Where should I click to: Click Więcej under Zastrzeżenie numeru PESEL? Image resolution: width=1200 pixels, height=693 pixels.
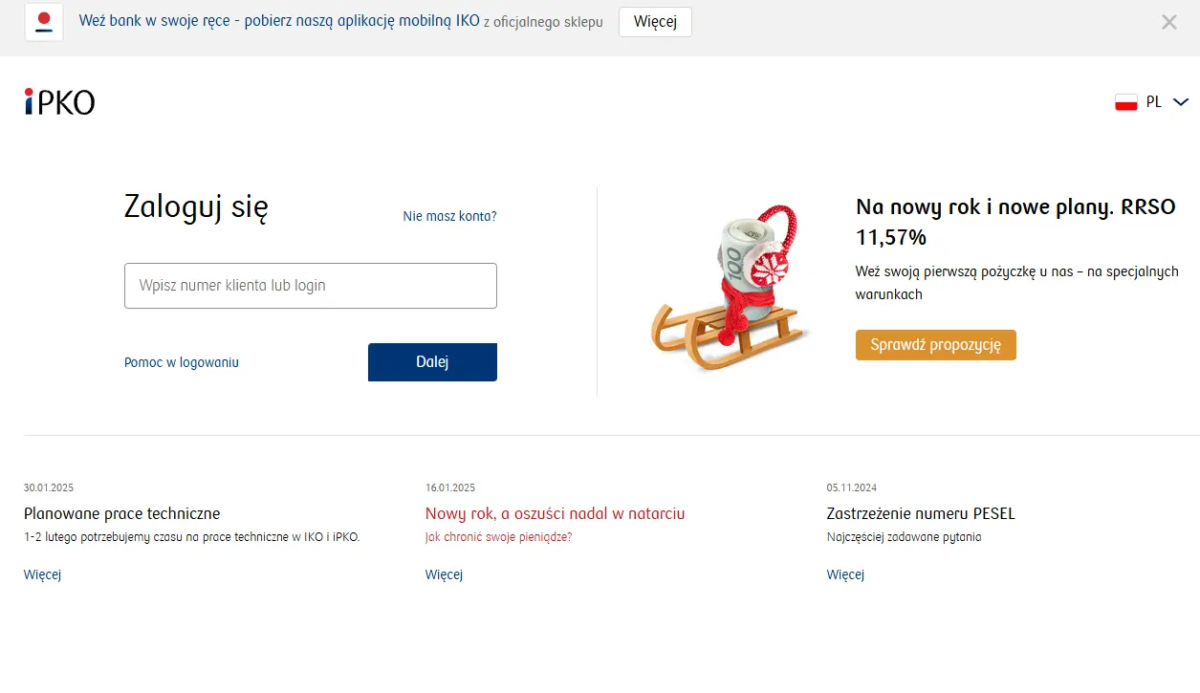845,574
